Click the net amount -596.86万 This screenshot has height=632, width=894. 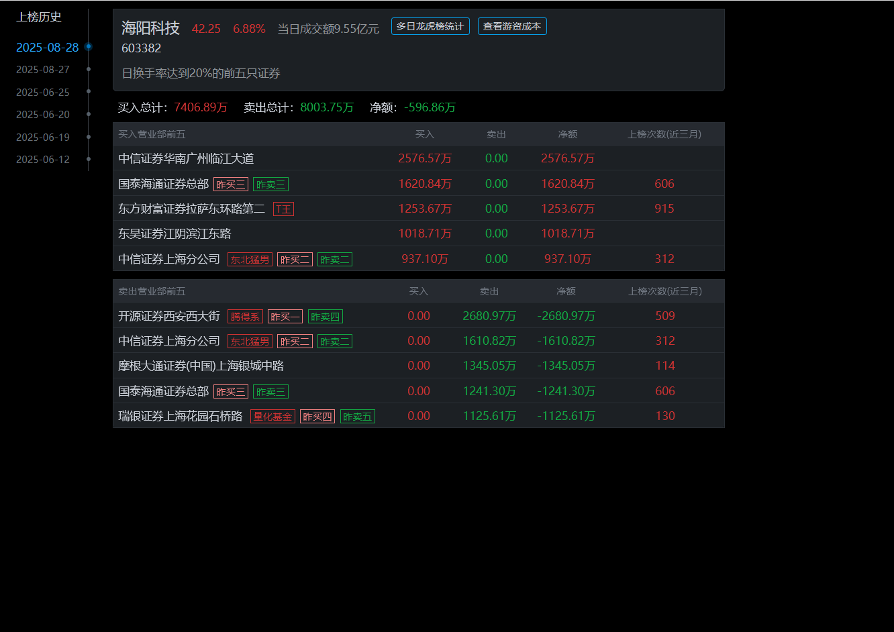click(430, 107)
